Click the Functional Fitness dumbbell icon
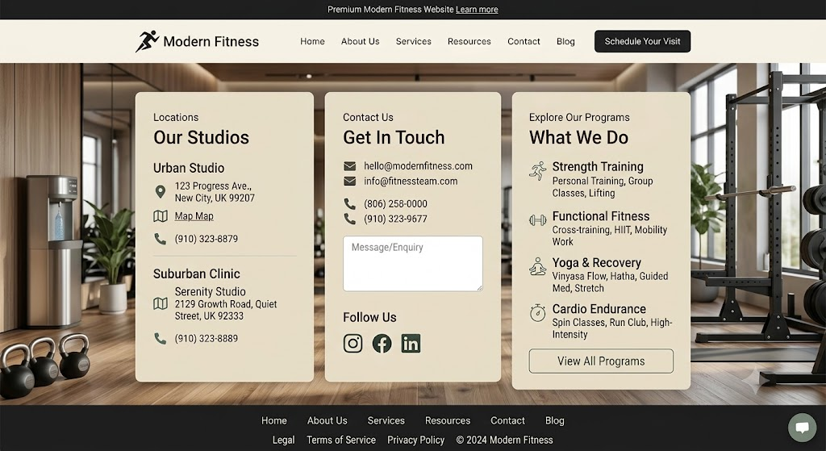 pyautogui.click(x=537, y=220)
